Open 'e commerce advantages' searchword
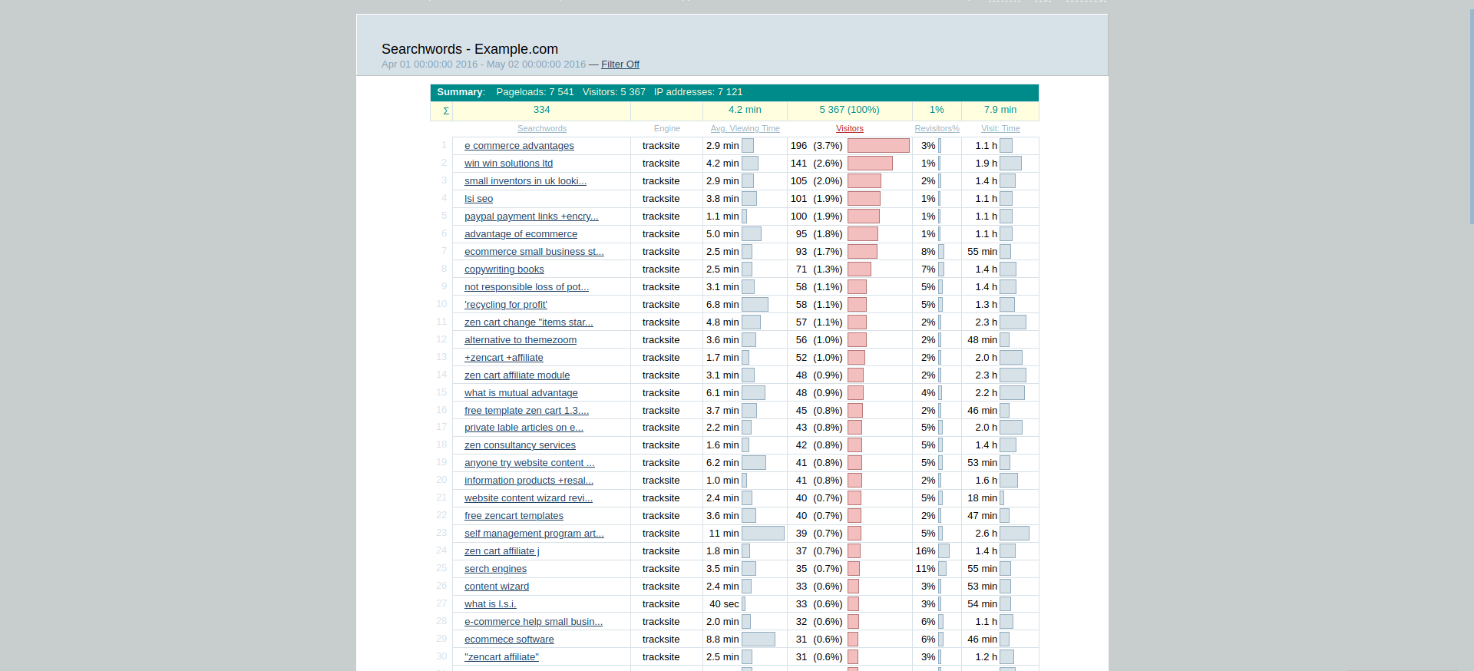The image size is (1474, 671). [519, 146]
